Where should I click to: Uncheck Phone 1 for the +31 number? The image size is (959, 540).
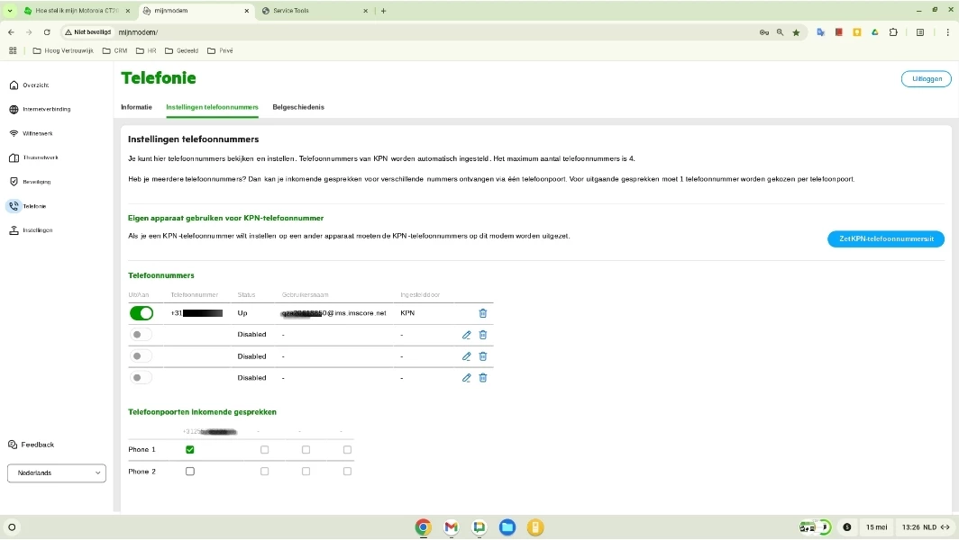point(189,450)
